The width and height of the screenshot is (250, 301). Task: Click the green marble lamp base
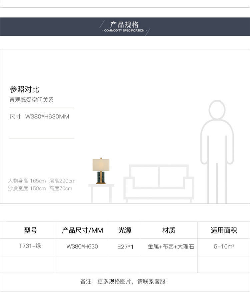tap(101, 177)
